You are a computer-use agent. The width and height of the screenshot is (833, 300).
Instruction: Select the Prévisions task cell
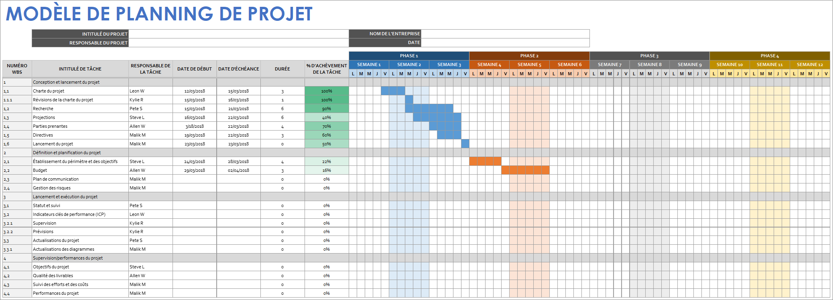[80, 232]
